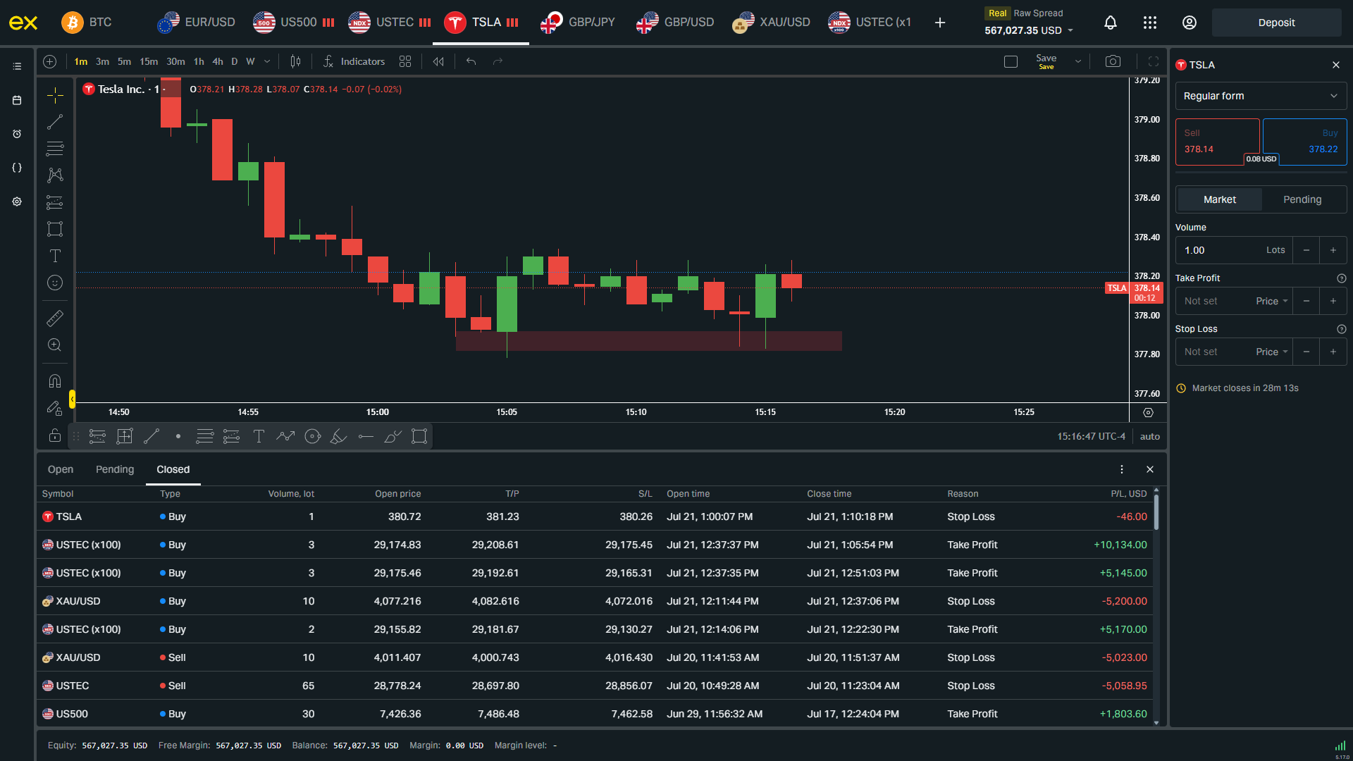The width and height of the screenshot is (1353, 761).
Task: Open the chart layout grid selector
Action: pos(405,61)
